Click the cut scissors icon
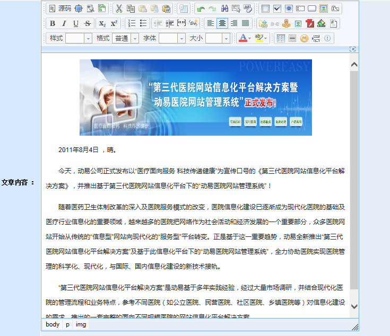390x336 pixels. tap(119, 8)
